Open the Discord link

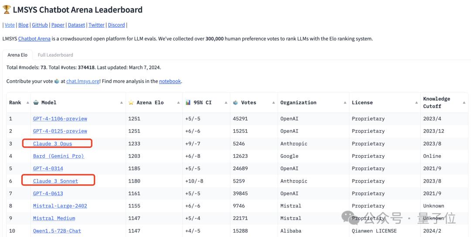(x=116, y=25)
